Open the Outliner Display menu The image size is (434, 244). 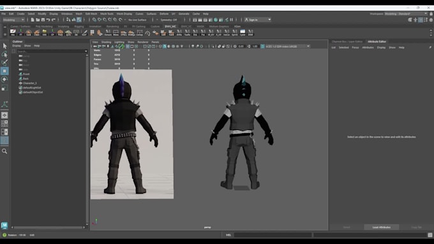pos(17,46)
